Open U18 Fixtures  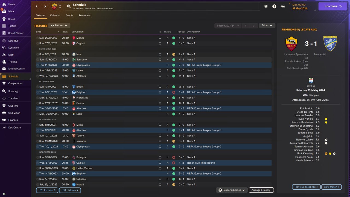(70, 190)
